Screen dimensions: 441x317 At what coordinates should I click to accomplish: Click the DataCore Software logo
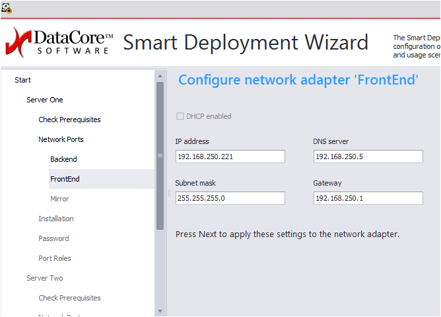pos(59,42)
